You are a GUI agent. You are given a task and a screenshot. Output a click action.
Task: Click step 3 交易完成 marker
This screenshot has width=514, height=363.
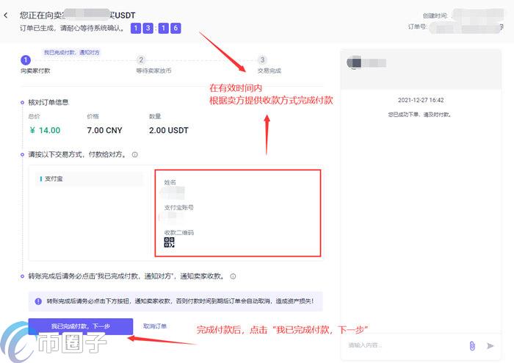coord(262,60)
